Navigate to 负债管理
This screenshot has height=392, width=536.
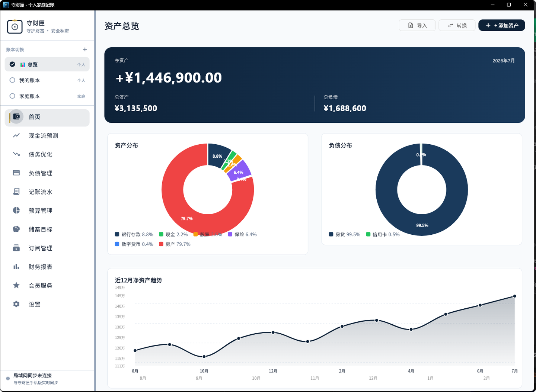tap(41, 173)
